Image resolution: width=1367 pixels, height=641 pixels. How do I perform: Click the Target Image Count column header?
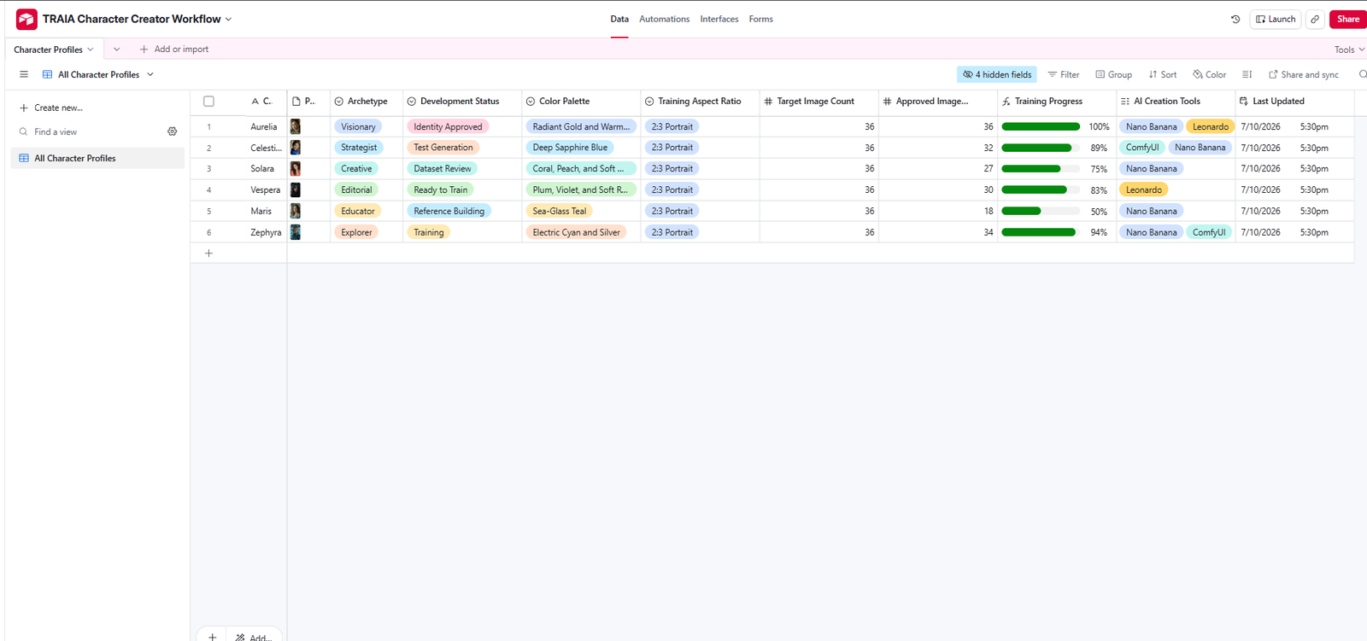click(818, 101)
